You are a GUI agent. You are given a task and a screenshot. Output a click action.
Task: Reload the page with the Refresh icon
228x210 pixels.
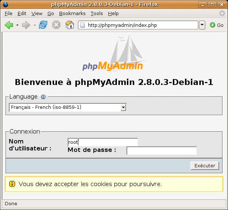(x=43, y=25)
